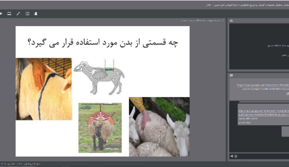Open the emoji picker icon in chat

[x=236, y=156]
